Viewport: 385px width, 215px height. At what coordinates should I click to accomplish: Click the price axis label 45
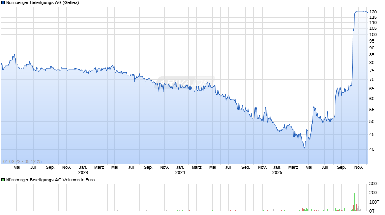point(372,134)
